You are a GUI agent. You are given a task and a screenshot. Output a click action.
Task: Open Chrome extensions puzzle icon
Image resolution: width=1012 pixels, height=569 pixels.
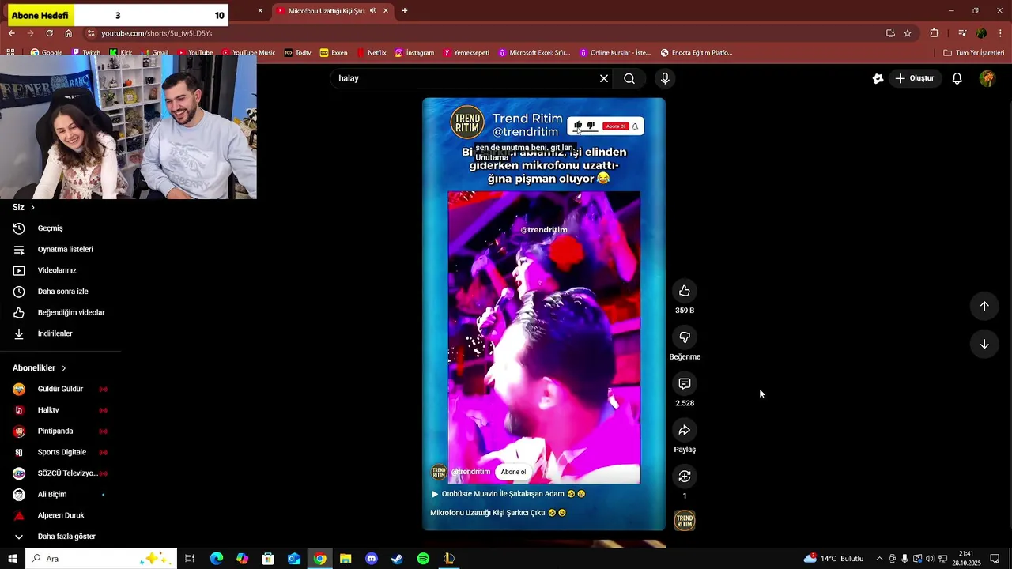click(x=935, y=33)
